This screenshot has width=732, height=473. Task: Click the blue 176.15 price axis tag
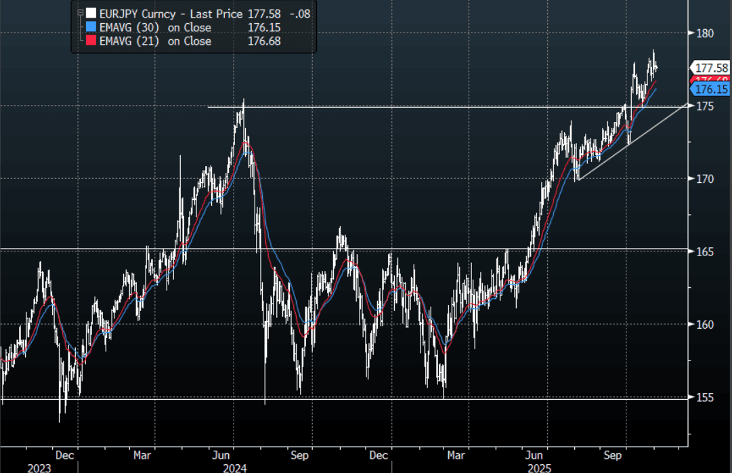coord(711,89)
